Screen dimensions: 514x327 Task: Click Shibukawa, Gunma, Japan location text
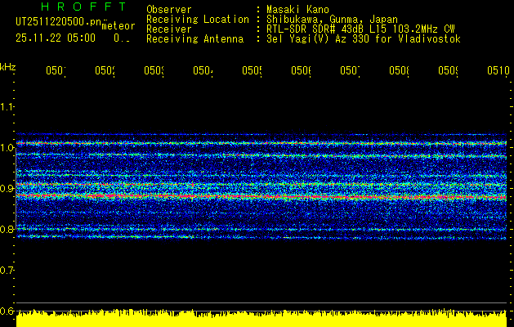[x=332, y=19]
